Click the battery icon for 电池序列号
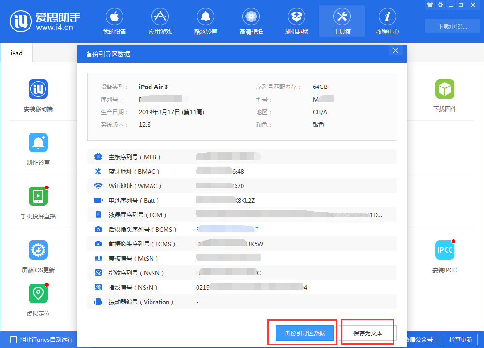The image size is (484, 348). tap(98, 200)
